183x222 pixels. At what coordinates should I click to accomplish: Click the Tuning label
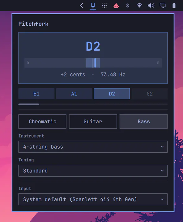tap(26, 160)
